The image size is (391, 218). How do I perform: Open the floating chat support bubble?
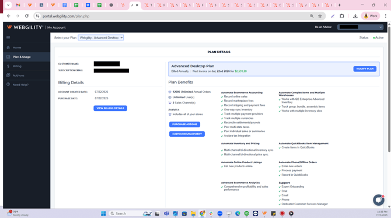point(378,200)
